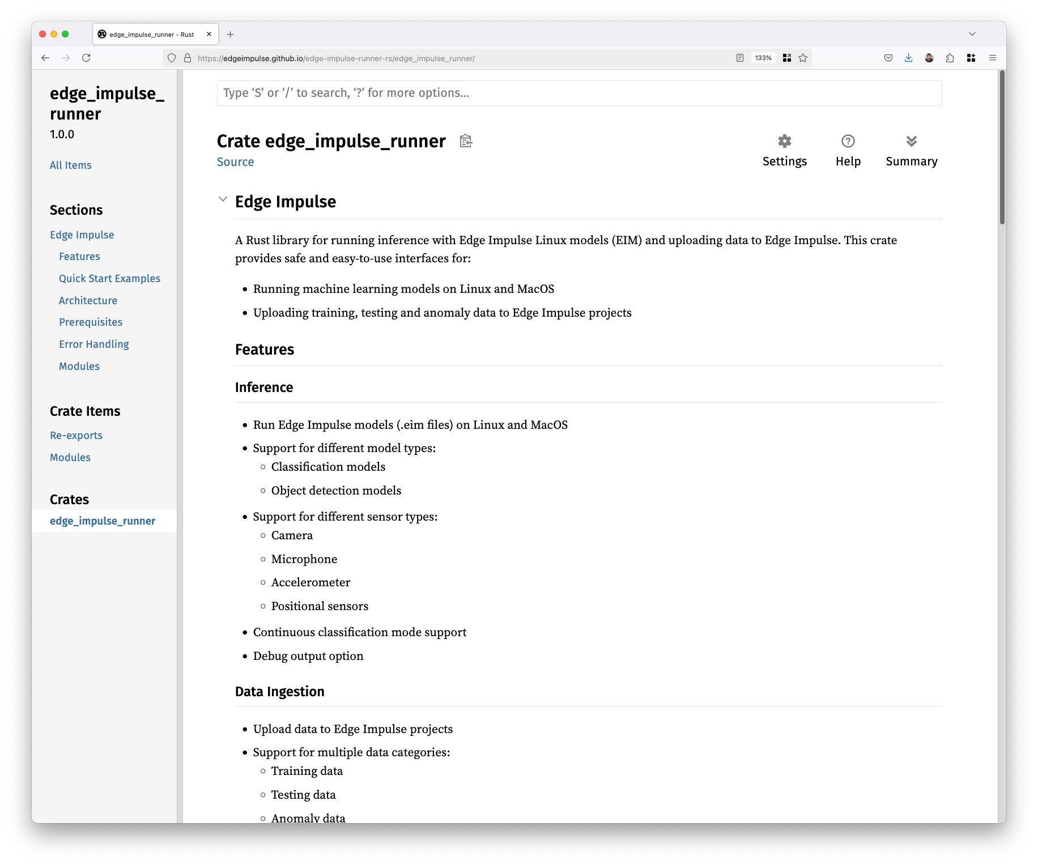Click the 'Training data' list entry
Viewport: 1038px width, 865px height.
(307, 771)
